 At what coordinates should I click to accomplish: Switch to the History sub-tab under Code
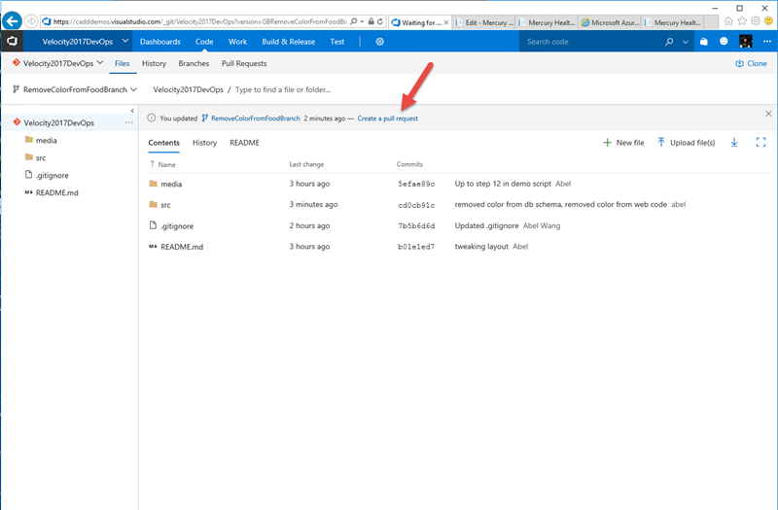point(154,63)
